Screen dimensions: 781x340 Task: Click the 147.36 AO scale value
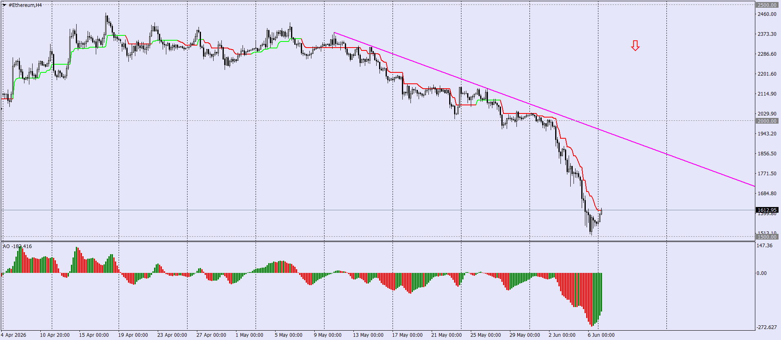coord(765,246)
